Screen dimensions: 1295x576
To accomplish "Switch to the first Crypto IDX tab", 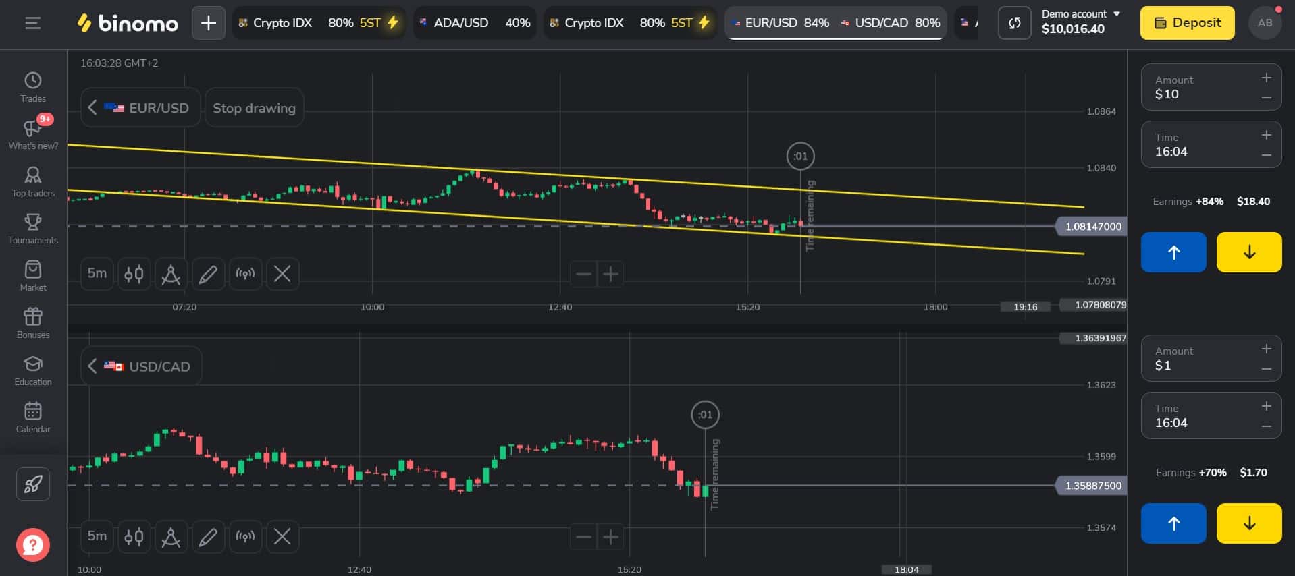I will pos(319,23).
